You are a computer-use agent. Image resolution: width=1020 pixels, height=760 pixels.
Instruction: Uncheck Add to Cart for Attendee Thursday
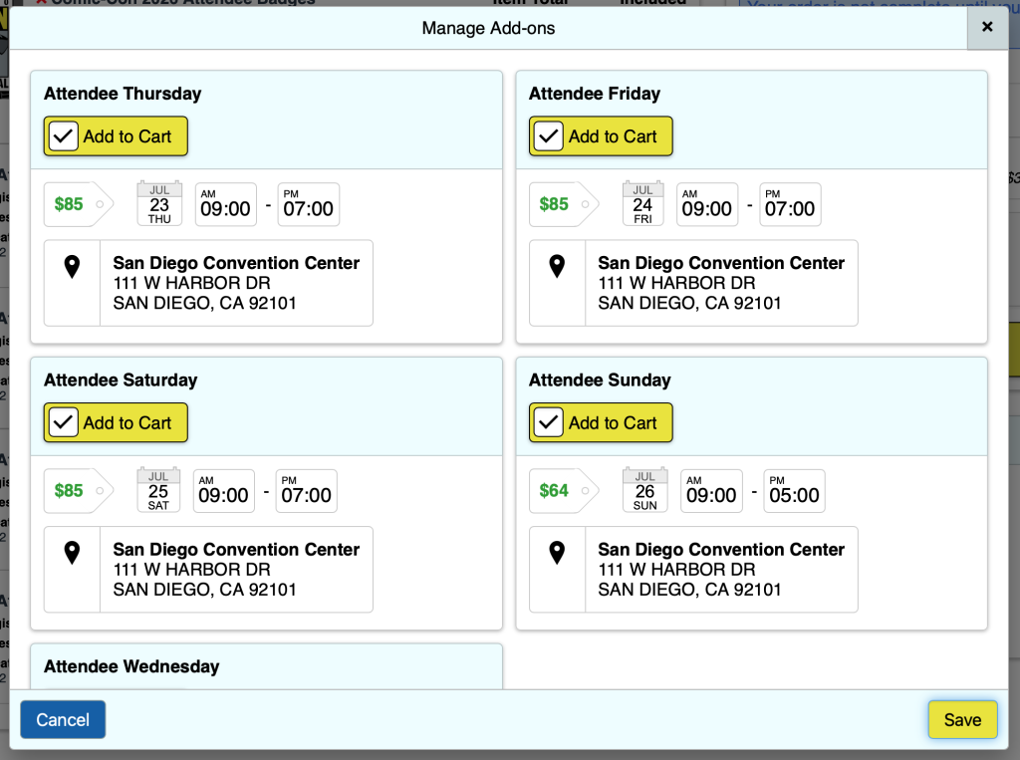click(x=64, y=136)
